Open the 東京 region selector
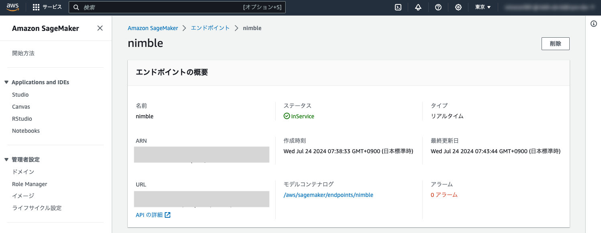The image size is (601, 233). tap(482, 7)
